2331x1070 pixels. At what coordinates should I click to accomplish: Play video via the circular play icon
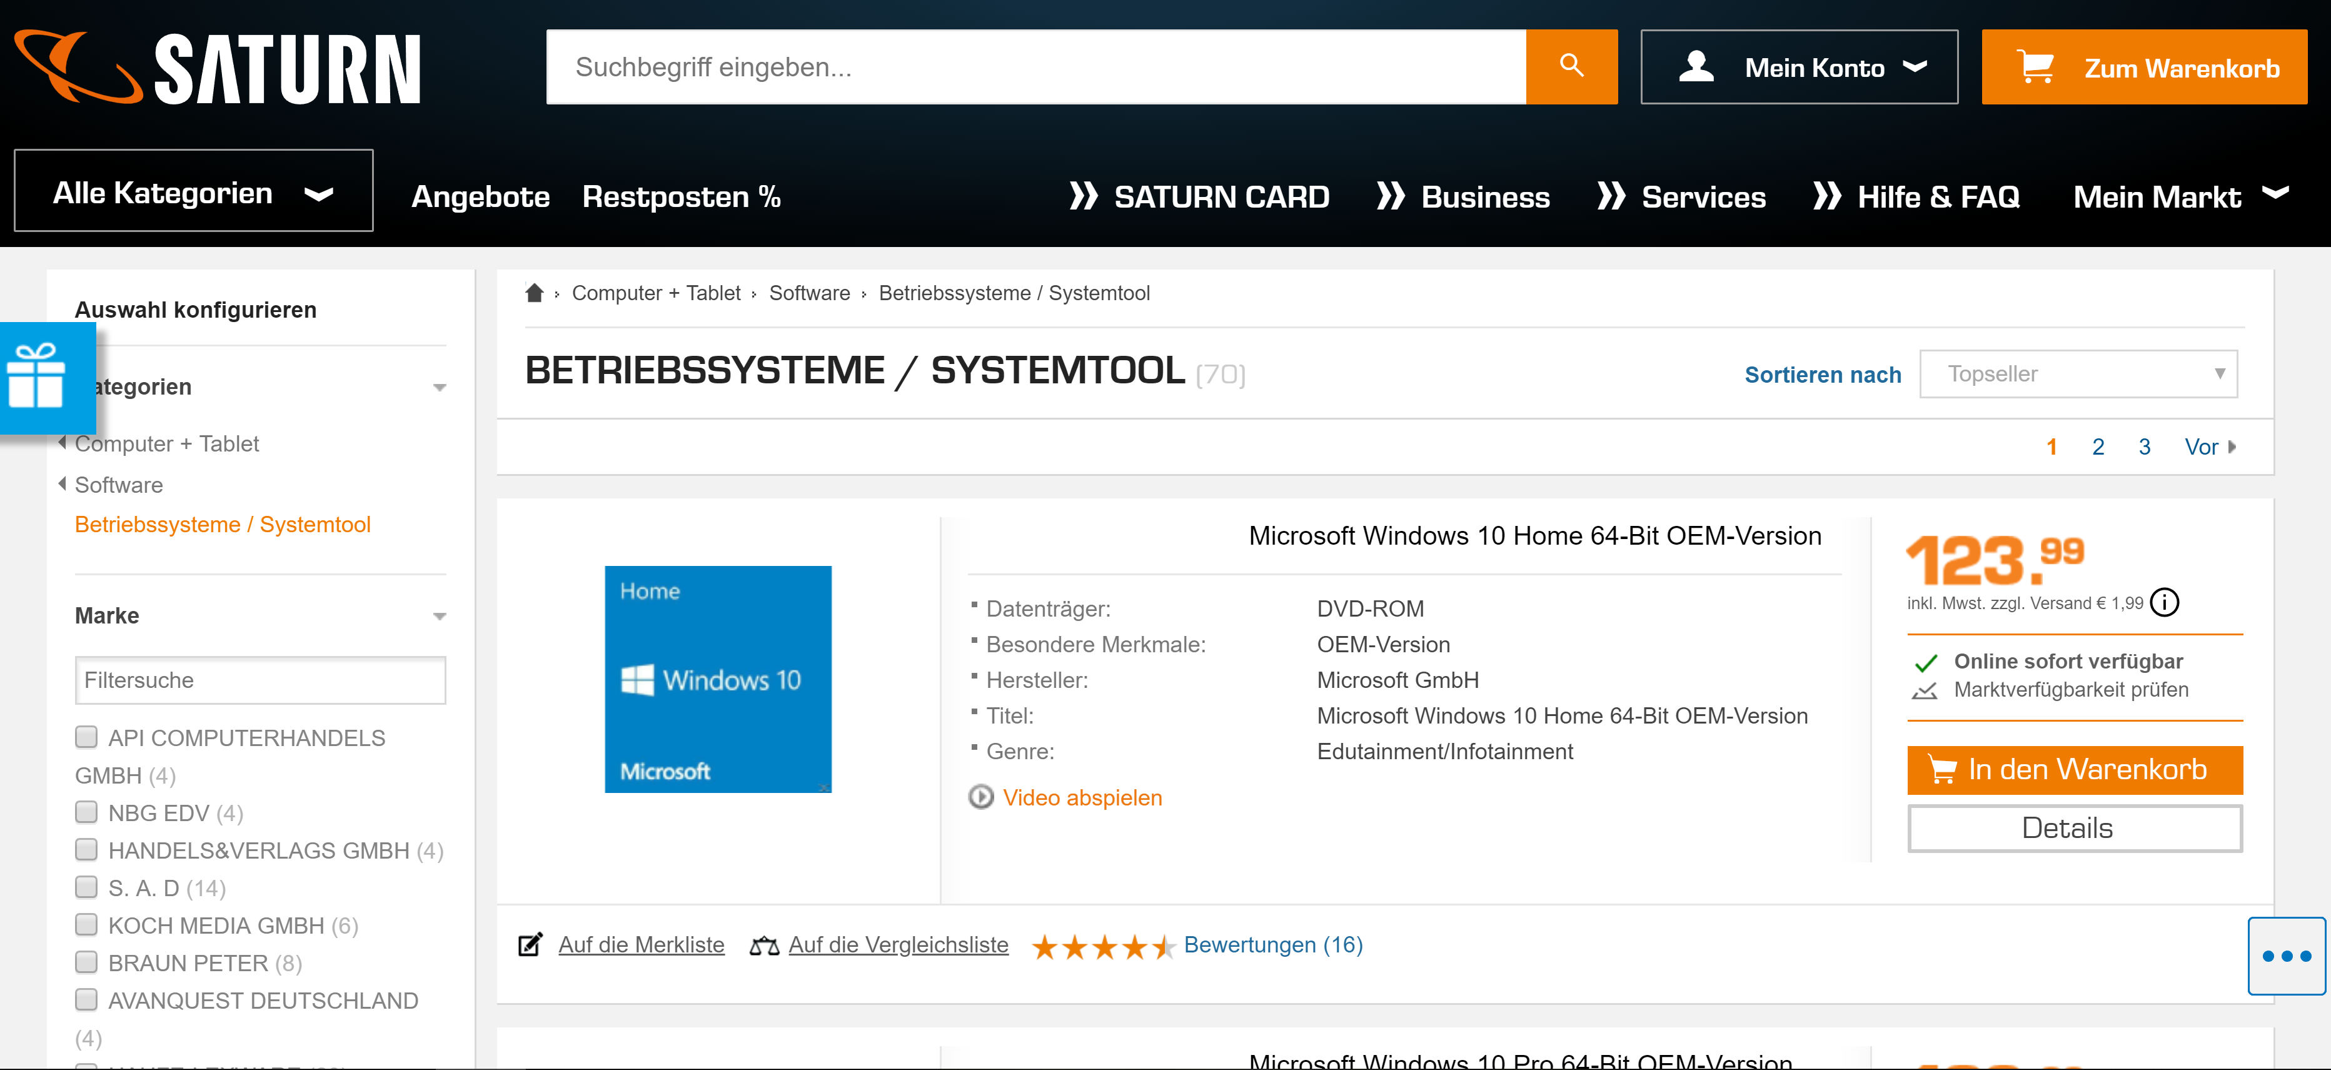[x=981, y=797]
